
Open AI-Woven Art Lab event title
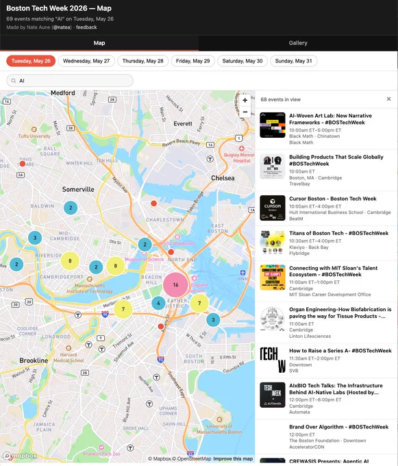330,119
